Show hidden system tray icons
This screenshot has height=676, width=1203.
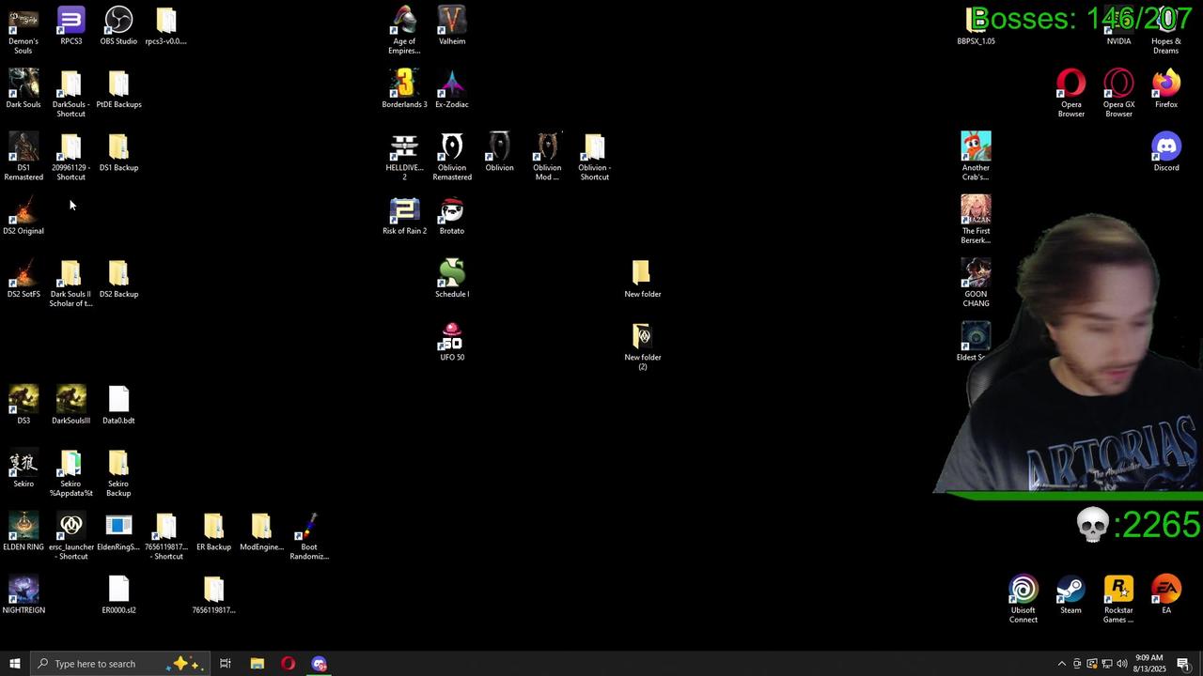pyautogui.click(x=1062, y=664)
